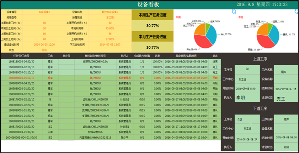
Task: Refresh the monthly (本月) pie chart
Action: click(296, 12)
